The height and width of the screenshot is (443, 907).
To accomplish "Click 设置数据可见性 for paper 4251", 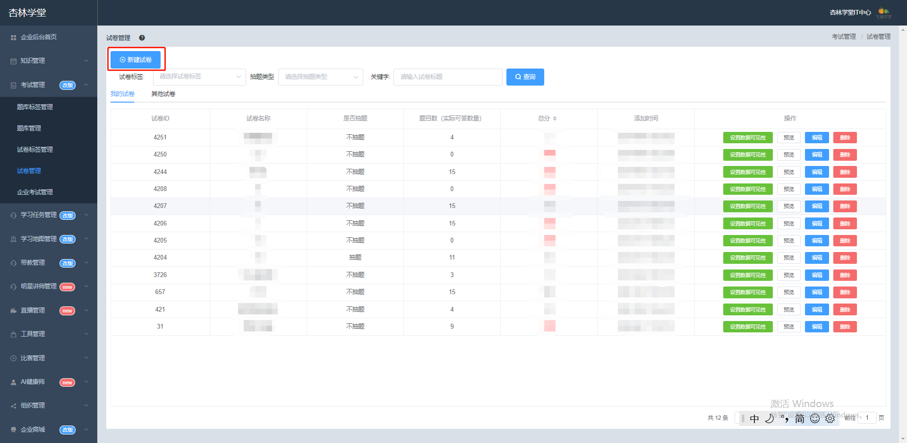I will click(748, 138).
